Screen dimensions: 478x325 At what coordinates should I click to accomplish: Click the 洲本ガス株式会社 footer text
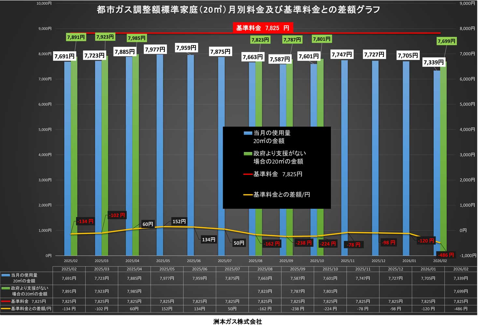tap(237, 321)
